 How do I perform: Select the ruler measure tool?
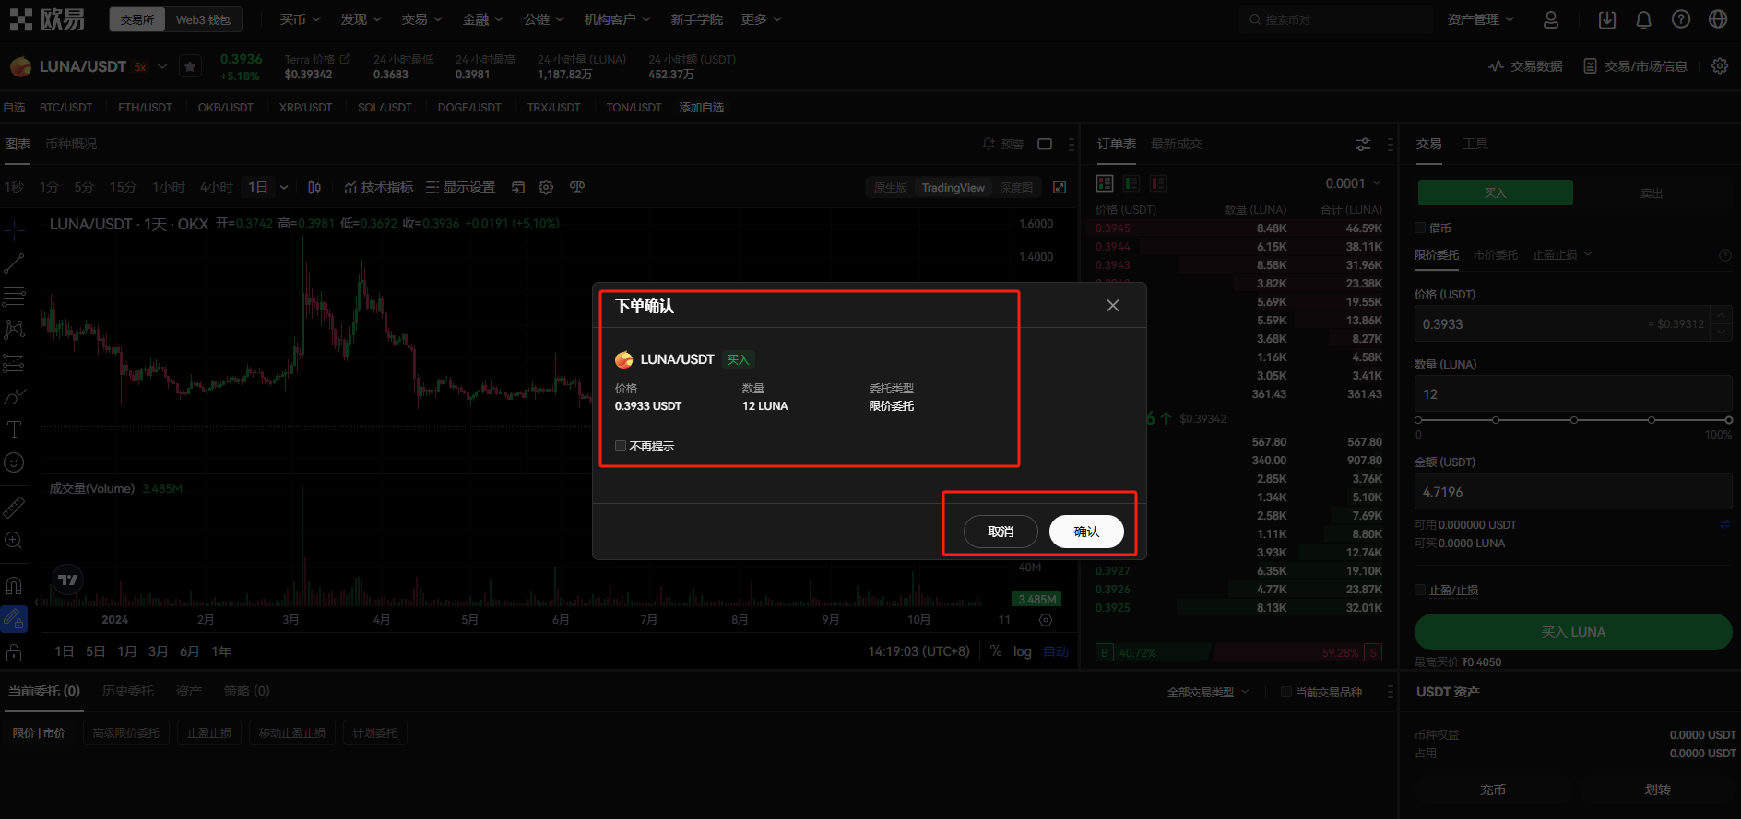click(x=14, y=507)
